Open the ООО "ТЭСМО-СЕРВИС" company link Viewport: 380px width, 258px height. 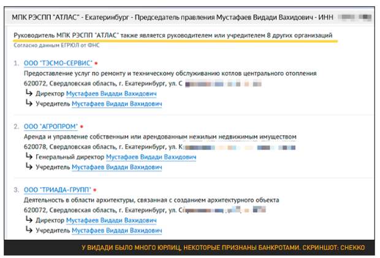tap(58, 63)
